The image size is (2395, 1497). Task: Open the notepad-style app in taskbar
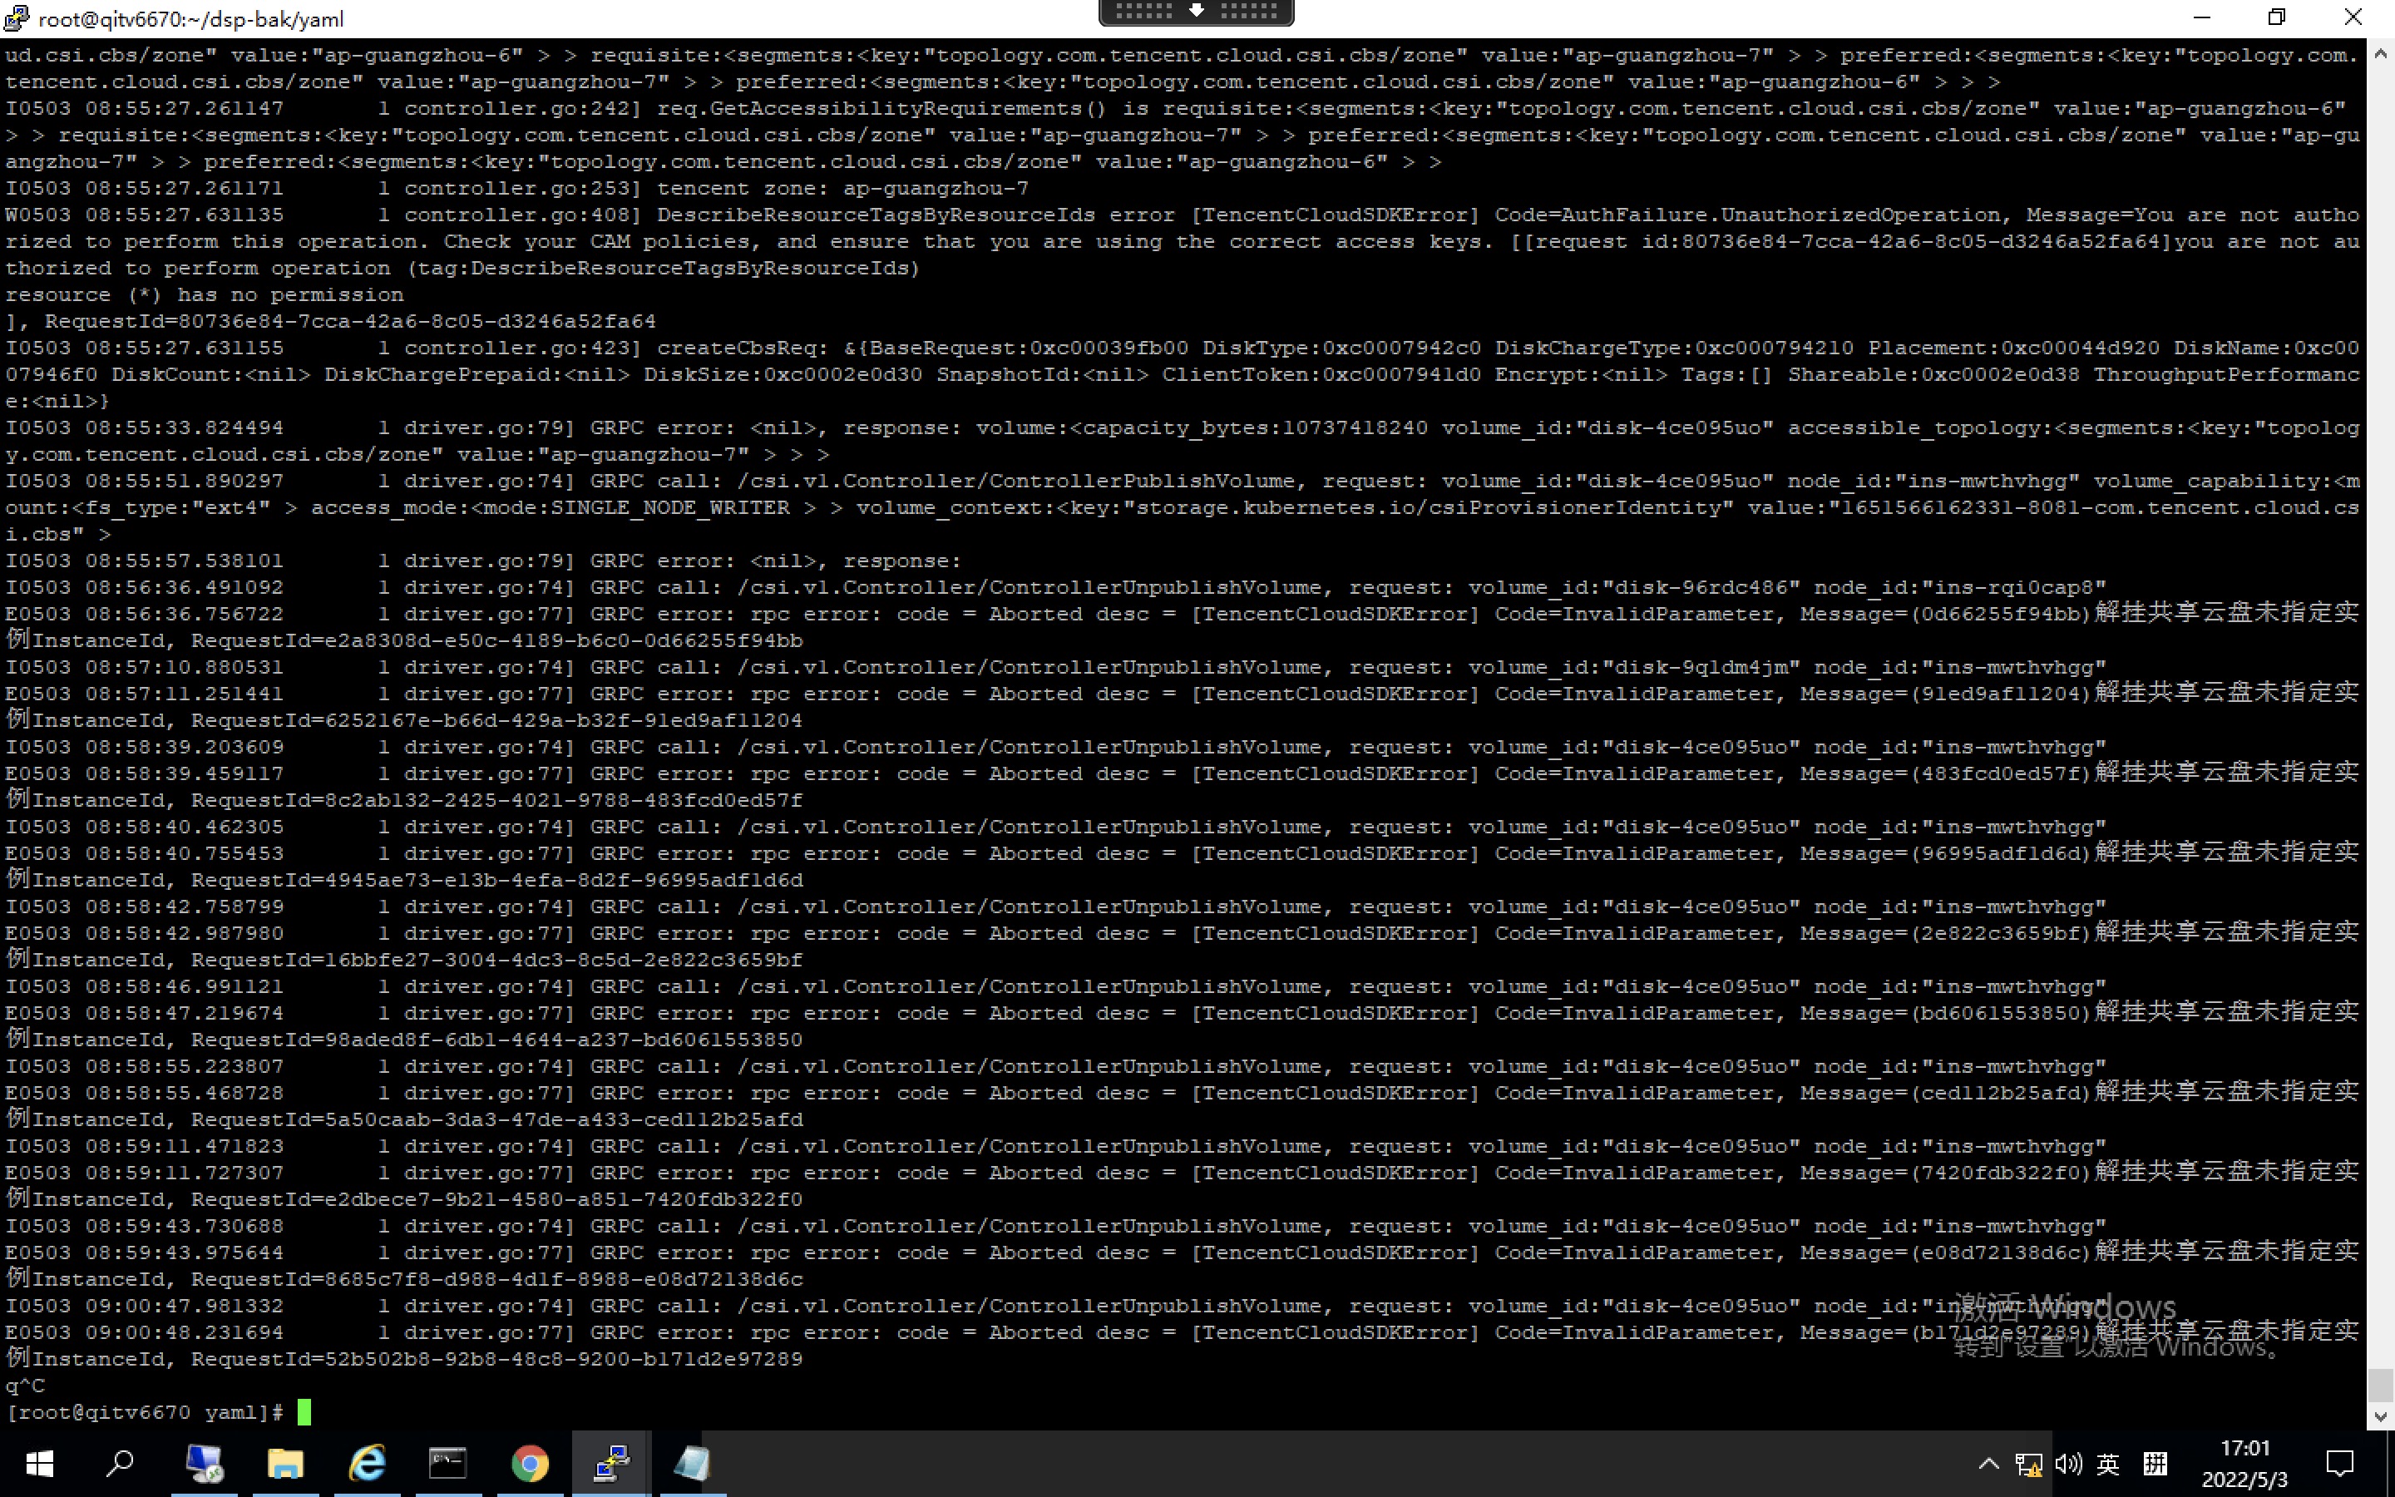[x=692, y=1464]
